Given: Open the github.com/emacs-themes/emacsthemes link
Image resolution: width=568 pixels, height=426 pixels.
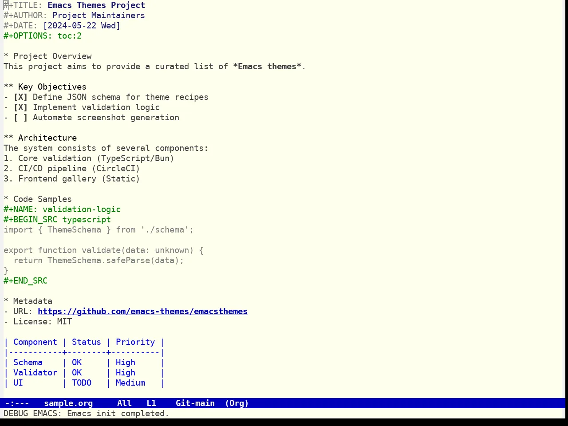Looking at the screenshot, I should coord(142,312).
